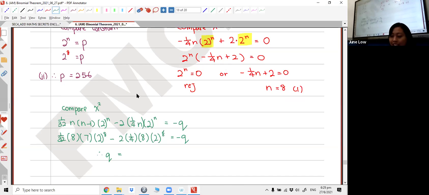Open the annotations pencil sidebar tab
The width and height of the screenshot is (429, 195).
(x=4, y=47)
